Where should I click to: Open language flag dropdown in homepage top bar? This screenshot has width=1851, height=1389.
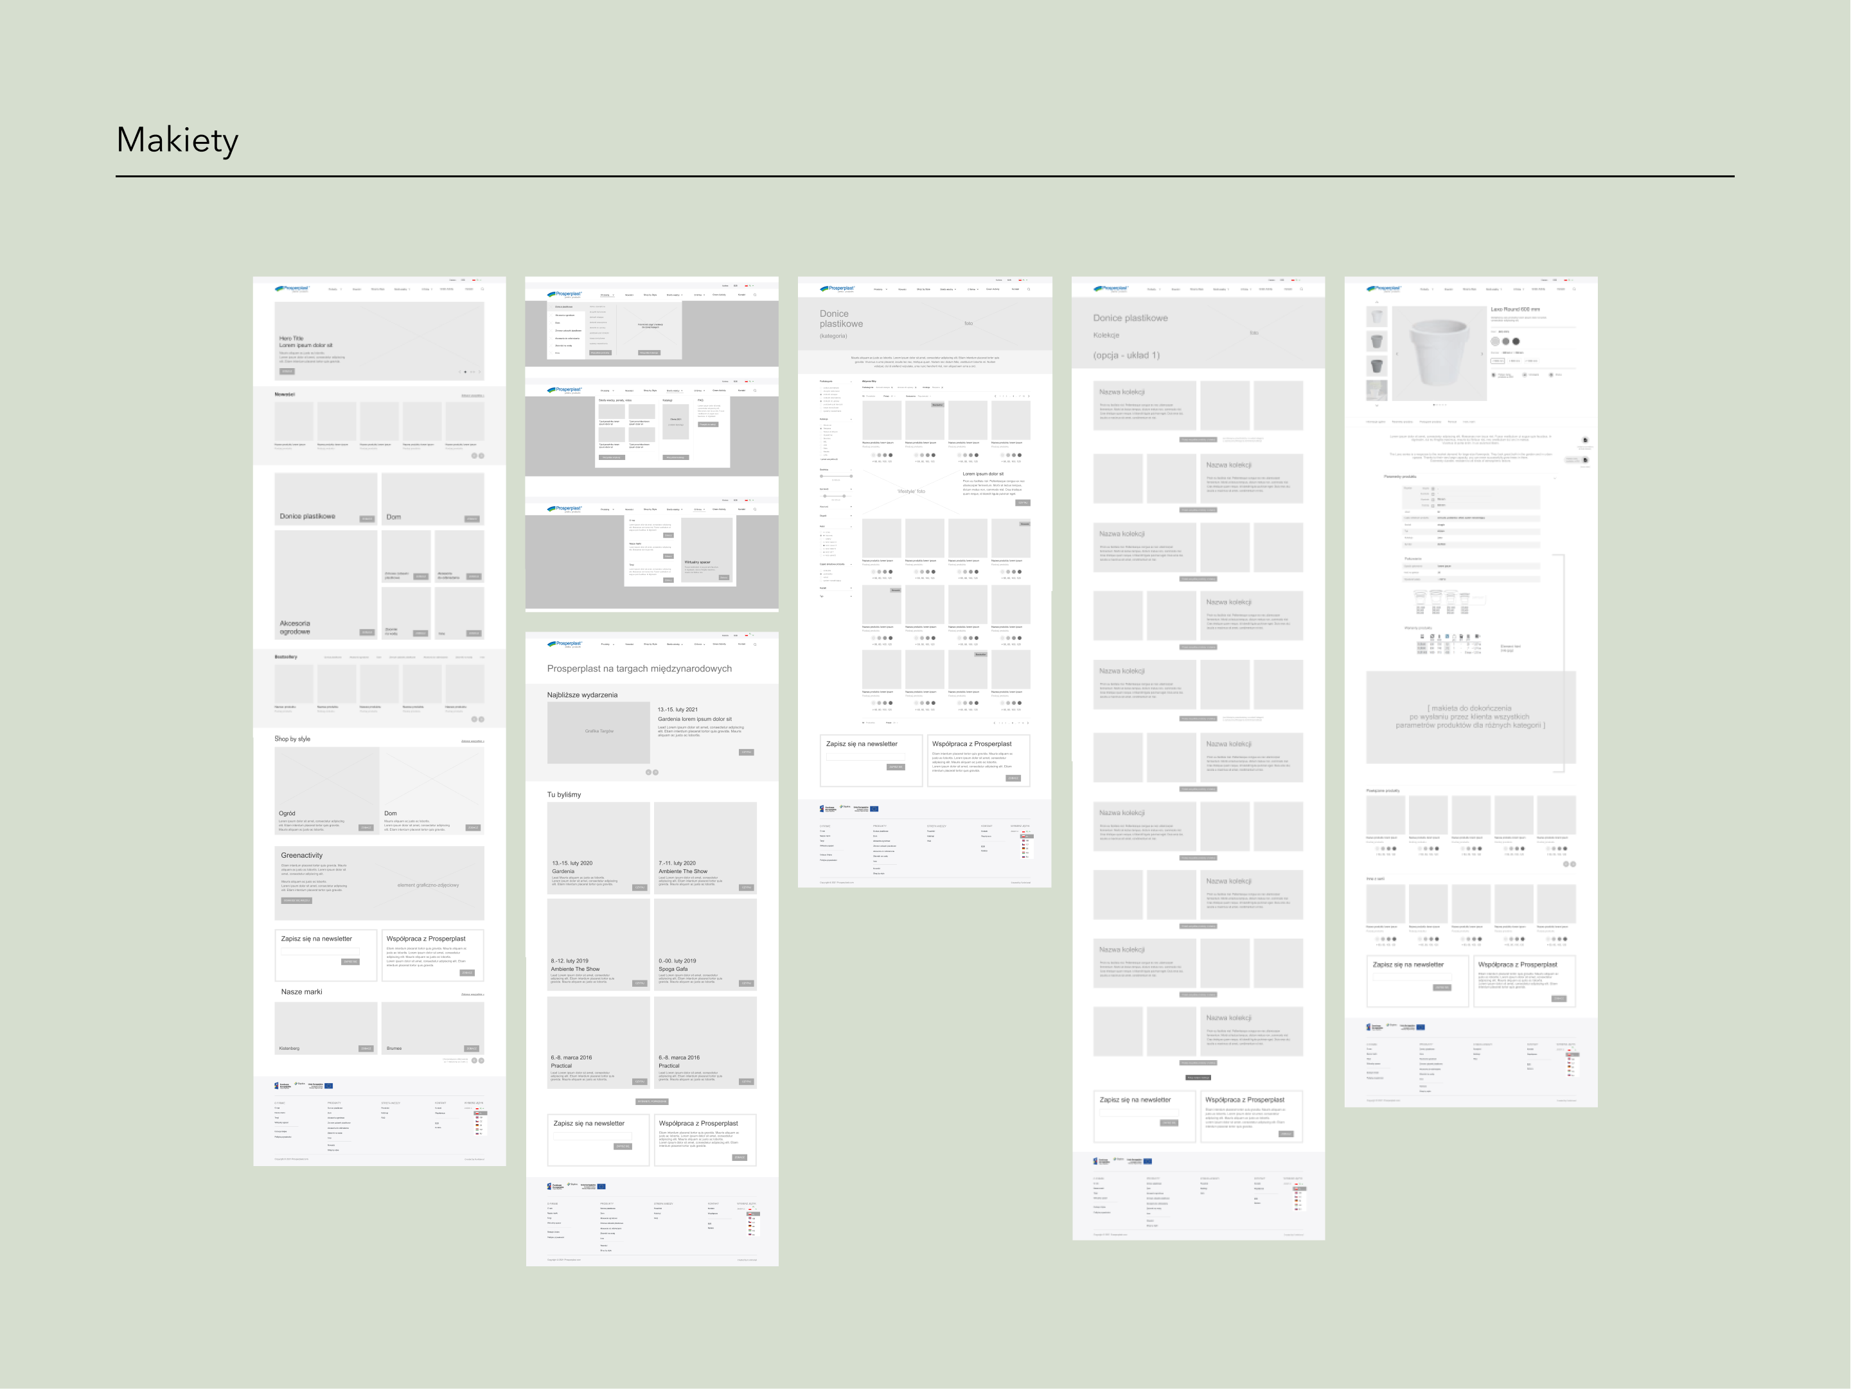476,280
